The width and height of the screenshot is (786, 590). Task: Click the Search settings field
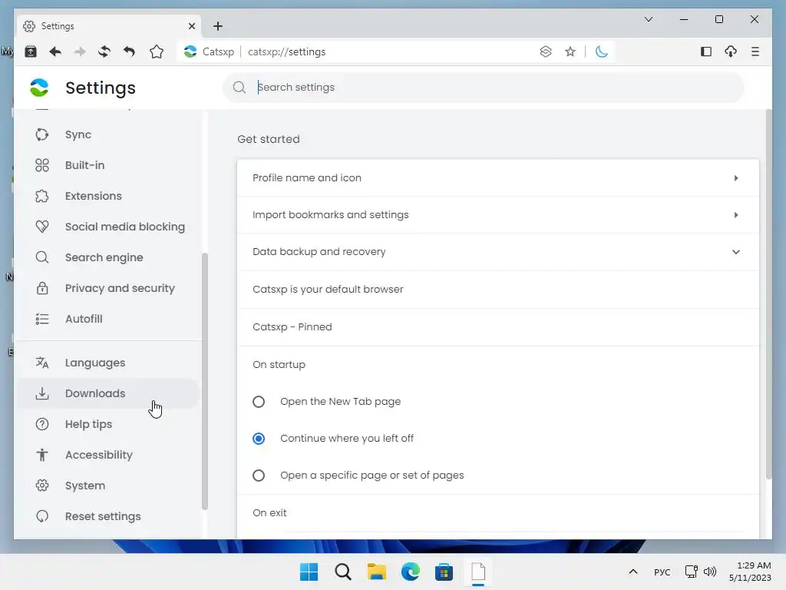(x=484, y=88)
